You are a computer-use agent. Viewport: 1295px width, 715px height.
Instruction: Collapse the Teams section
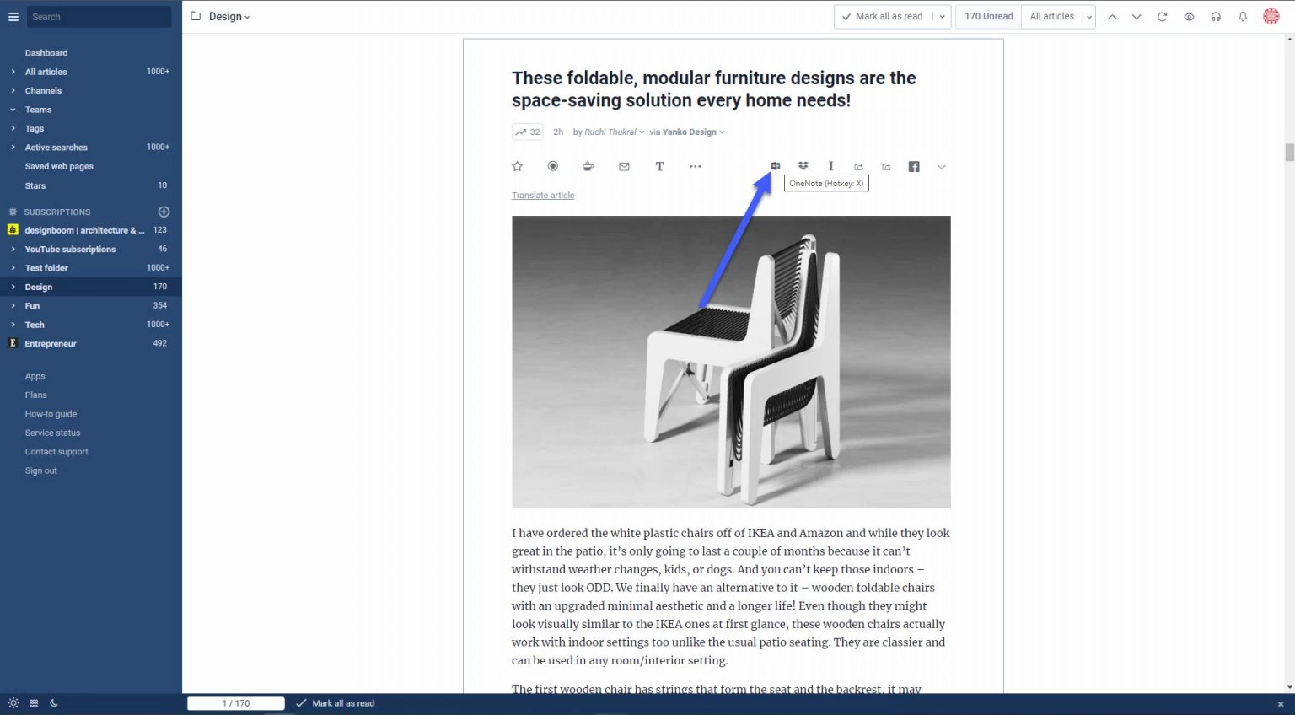pyautogui.click(x=13, y=110)
